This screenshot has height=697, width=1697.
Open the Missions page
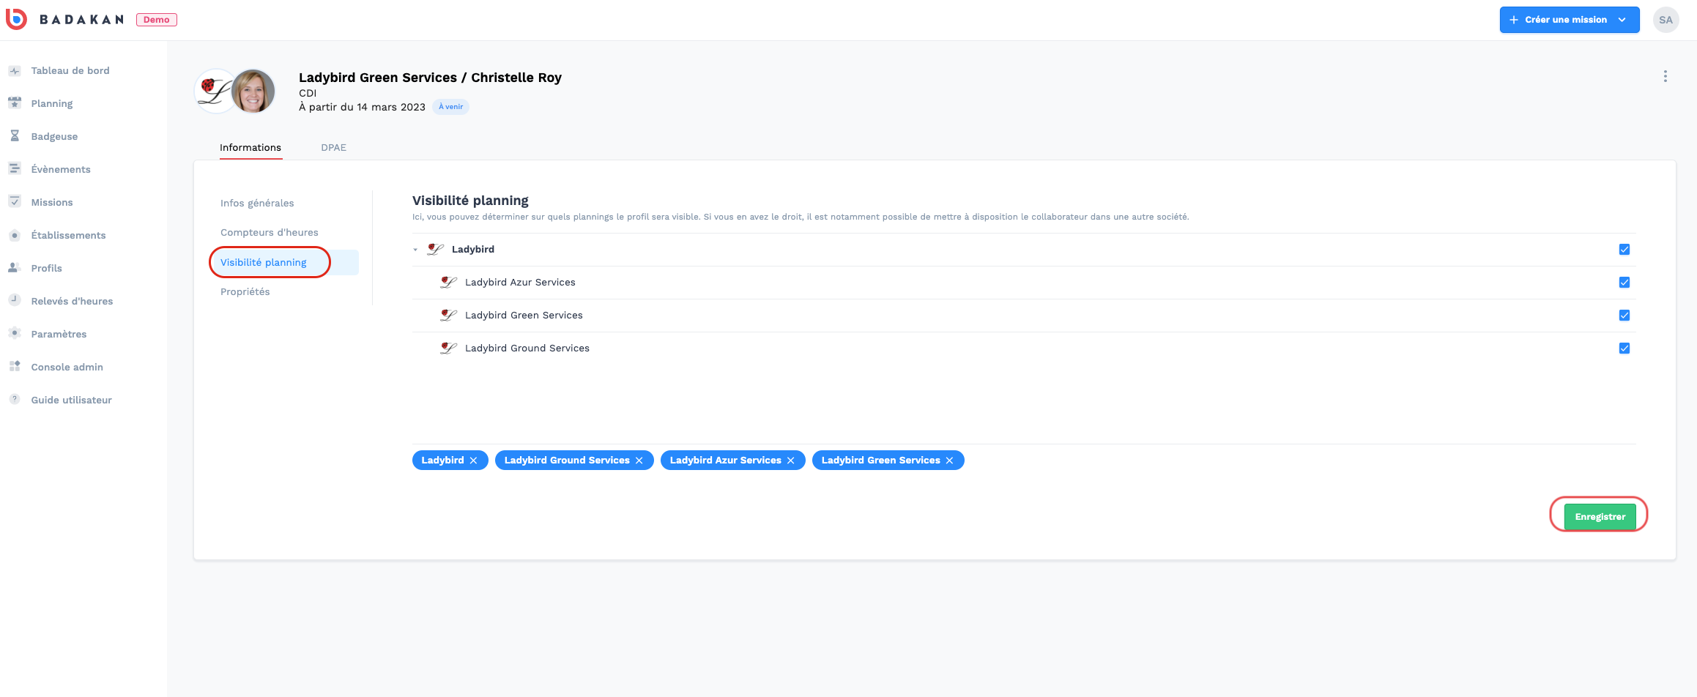[52, 202]
